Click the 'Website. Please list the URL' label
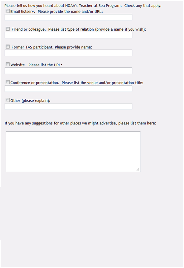The width and height of the screenshot is (184, 268). tap(36, 65)
